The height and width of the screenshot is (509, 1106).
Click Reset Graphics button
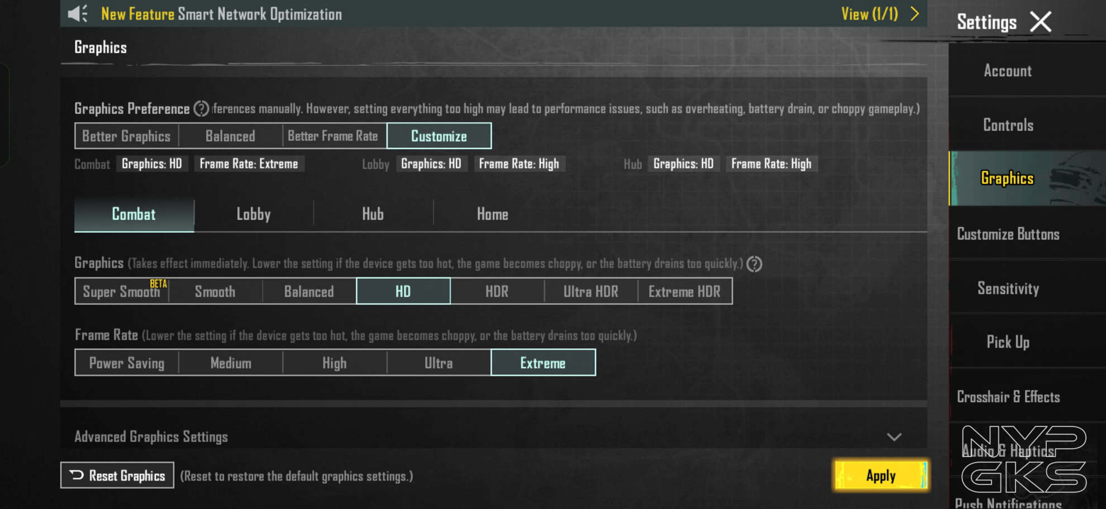coord(117,476)
